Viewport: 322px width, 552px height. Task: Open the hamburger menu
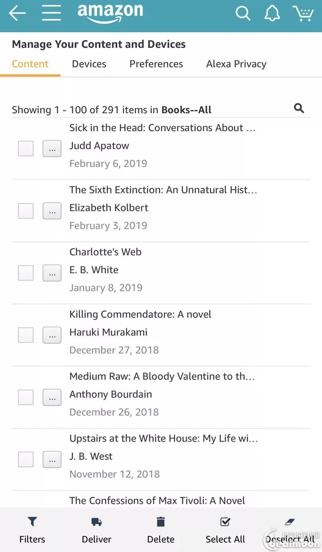click(52, 13)
